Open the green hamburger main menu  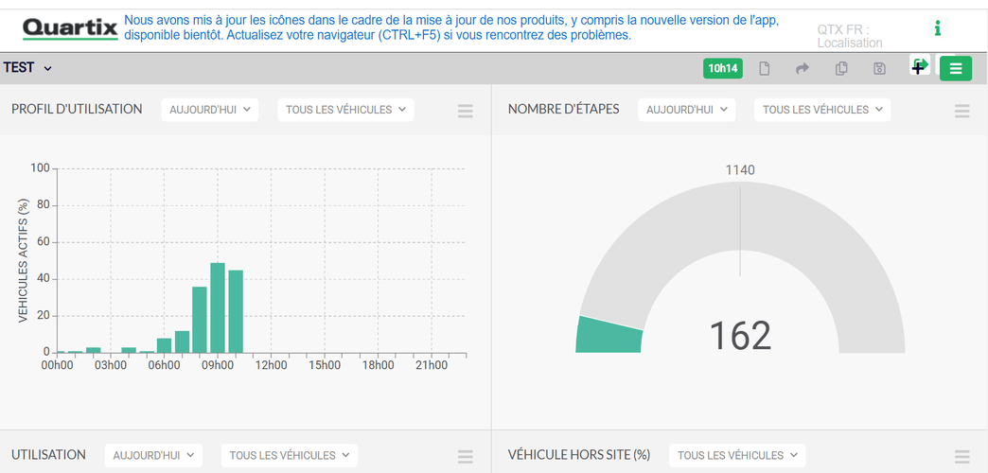tap(955, 68)
